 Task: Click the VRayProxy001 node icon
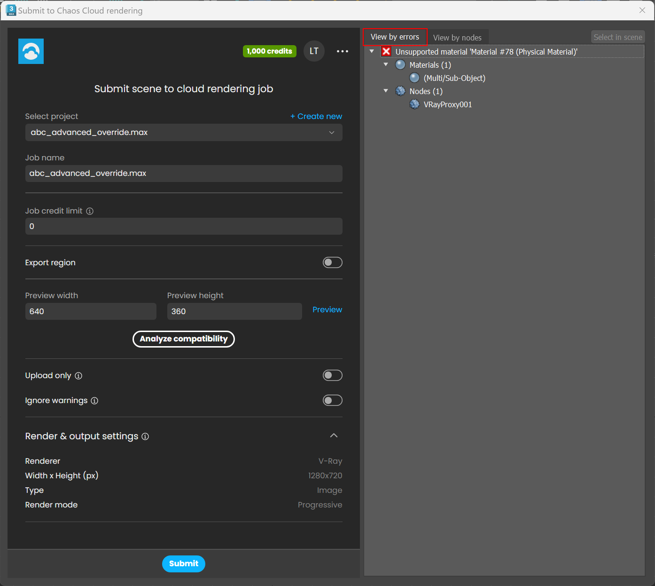pos(414,104)
